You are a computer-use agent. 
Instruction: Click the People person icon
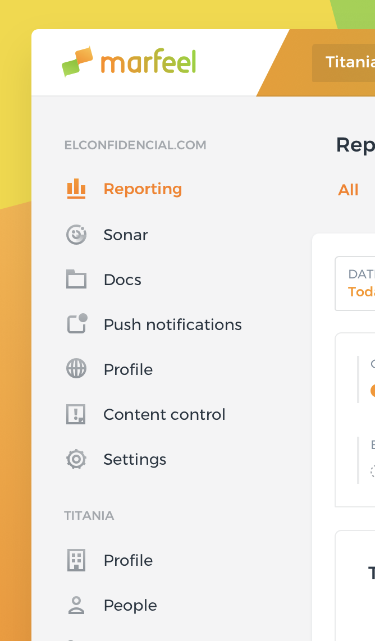(76, 605)
